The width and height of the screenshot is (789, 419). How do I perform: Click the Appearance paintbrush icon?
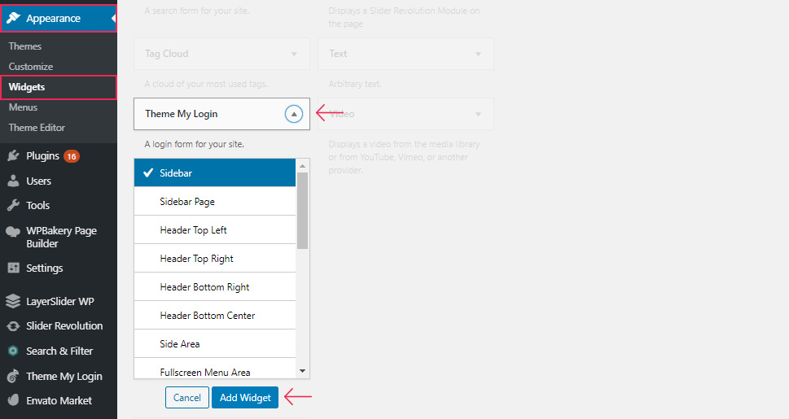click(14, 18)
